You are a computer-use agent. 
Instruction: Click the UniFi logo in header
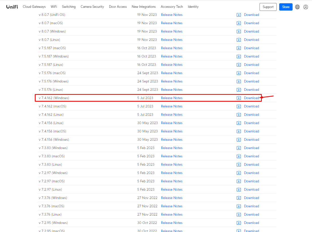[x=12, y=7]
